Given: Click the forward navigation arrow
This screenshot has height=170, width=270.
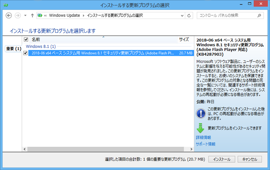Looking at the screenshot, I should coord(18,16).
